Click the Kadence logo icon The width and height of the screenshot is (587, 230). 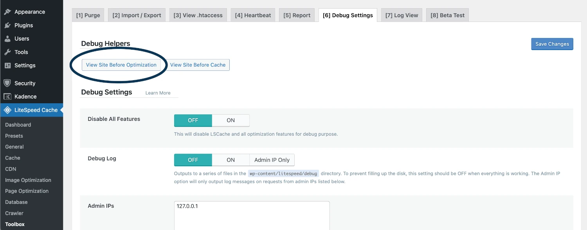7,97
